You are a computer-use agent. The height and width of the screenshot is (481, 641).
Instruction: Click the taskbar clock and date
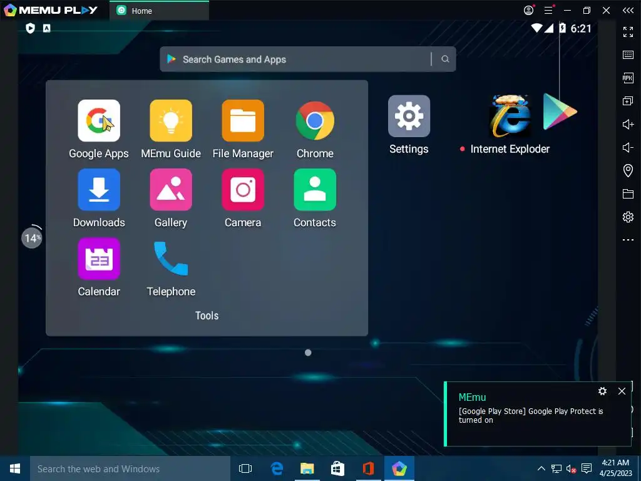pyautogui.click(x=616, y=468)
